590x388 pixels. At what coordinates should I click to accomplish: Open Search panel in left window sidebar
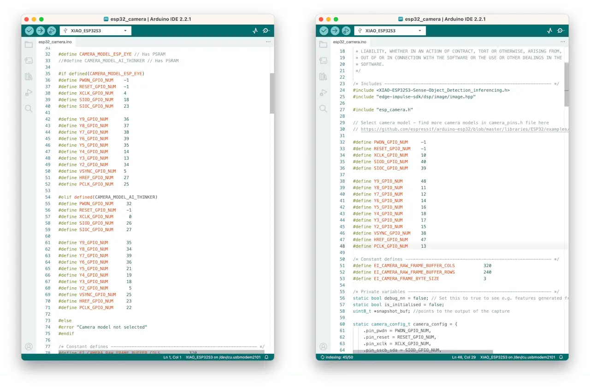(x=29, y=109)
